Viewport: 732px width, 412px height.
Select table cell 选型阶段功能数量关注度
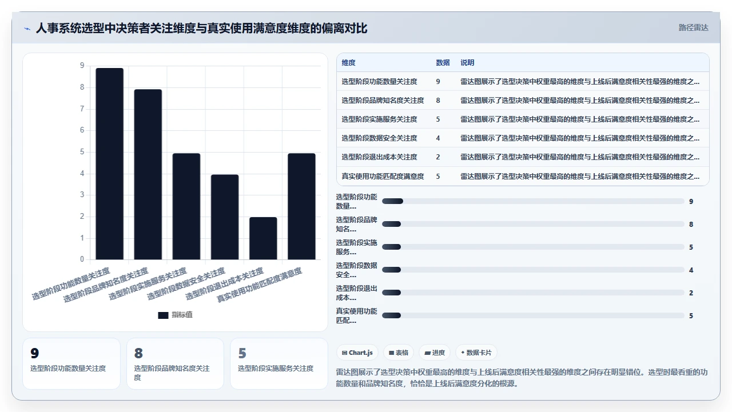(x=379, y=82)
